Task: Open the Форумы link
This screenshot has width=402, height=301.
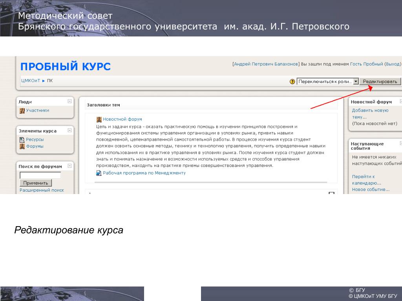Action: pyautogui.click(x=35, y=146)
